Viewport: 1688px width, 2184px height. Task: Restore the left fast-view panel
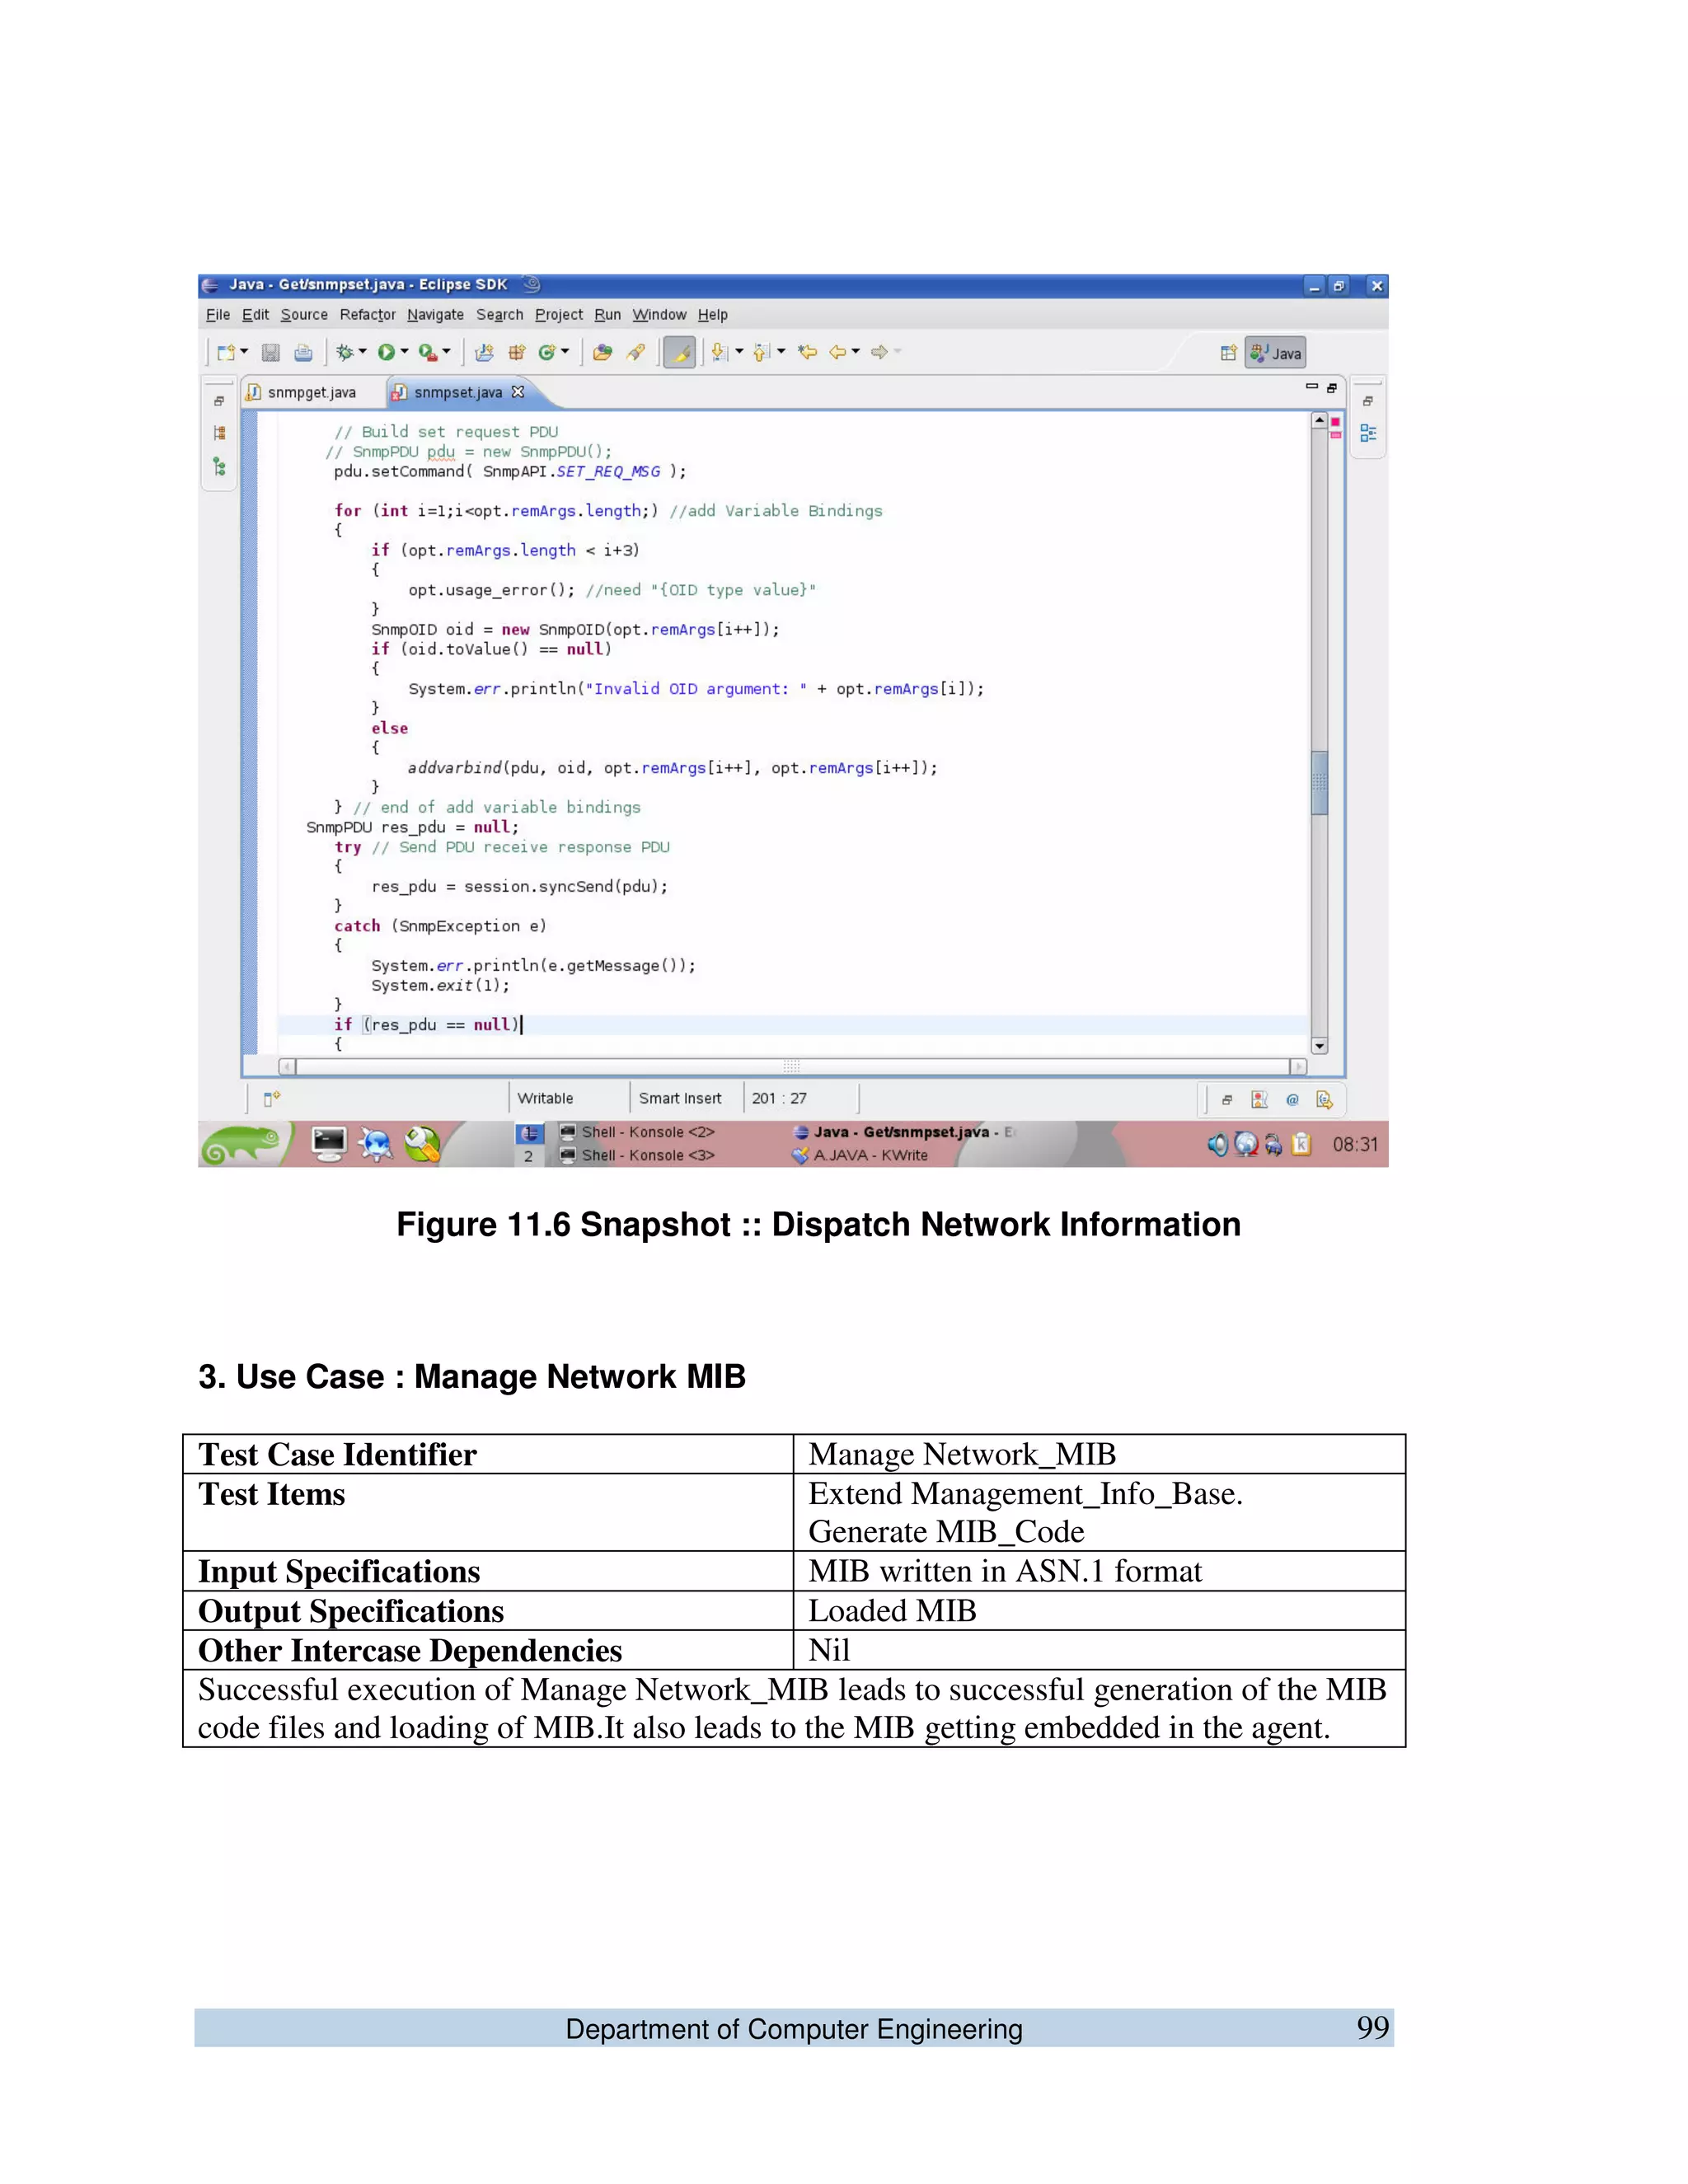tap(219, 401)
